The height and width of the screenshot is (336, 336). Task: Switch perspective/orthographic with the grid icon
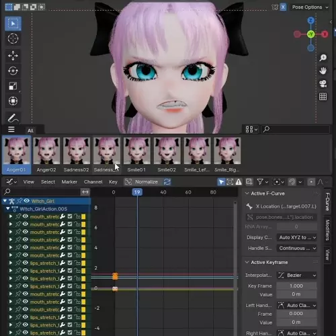[323, 97]
